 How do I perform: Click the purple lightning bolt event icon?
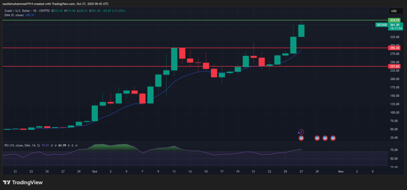pyautogui.click(x=301, y=132)
